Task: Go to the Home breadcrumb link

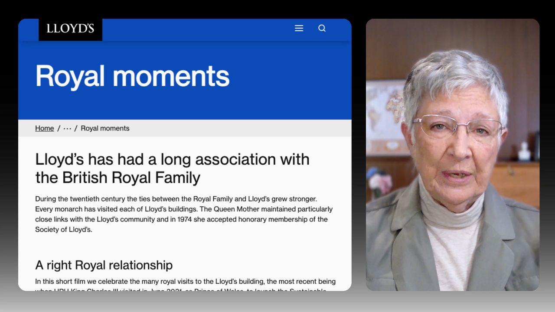Action: click(44, 128)
